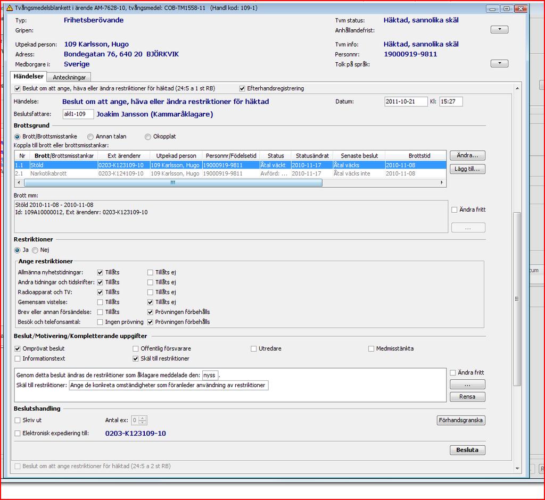Check Tillåts ej for Radioapparat och TV
The width and height of the screenshot is (545, 500).
click(x=150, y=292)
